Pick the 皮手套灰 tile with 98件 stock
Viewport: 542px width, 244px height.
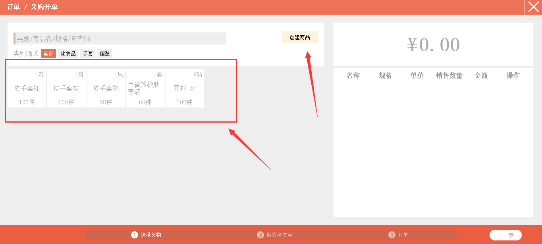click(x=106, y=88)
